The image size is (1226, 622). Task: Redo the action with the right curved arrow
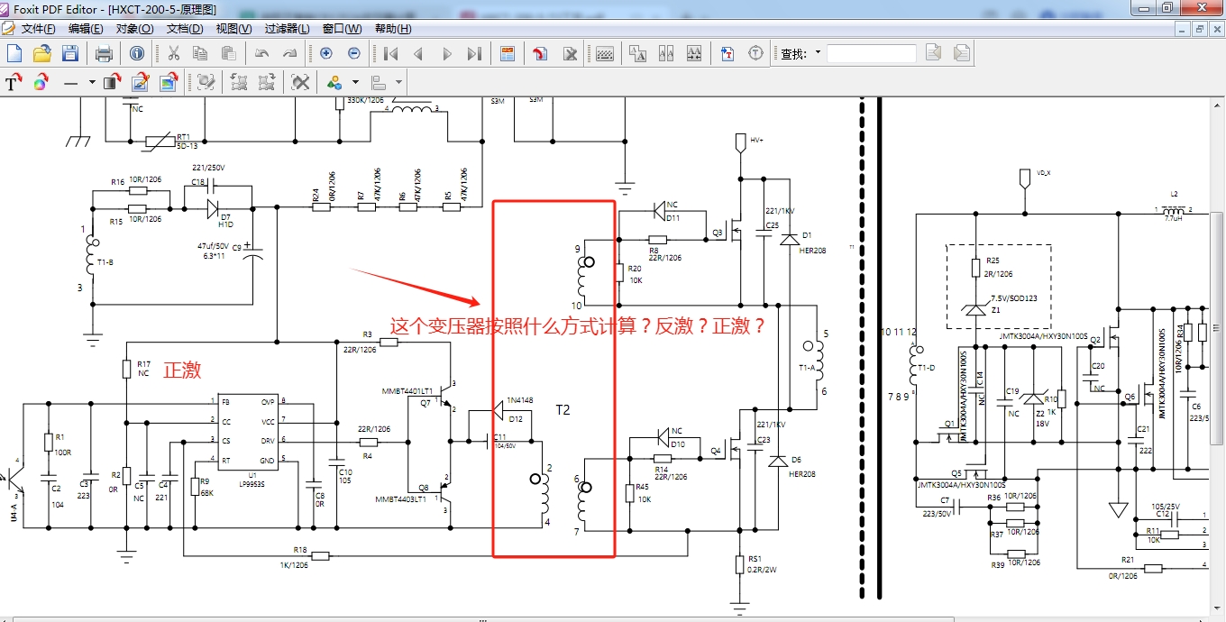click(x=289, y=54)
